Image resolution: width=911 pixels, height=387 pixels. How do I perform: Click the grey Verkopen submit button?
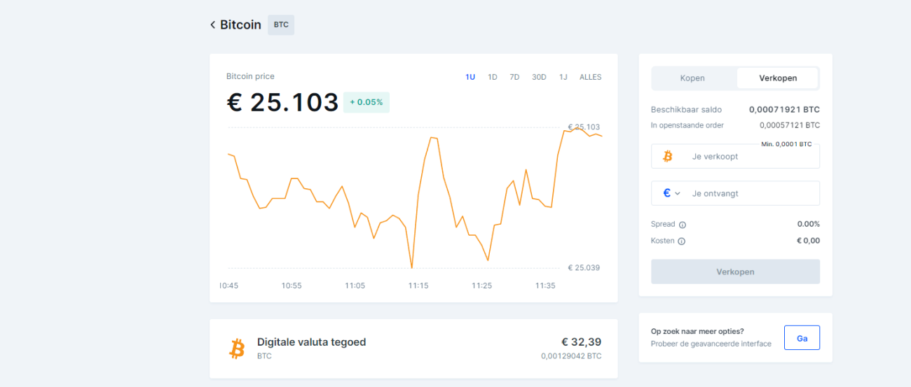[735, 272]
